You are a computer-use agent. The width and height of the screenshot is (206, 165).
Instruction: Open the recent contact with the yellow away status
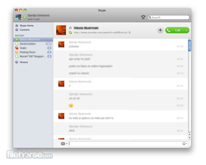[x=33, y=52]
